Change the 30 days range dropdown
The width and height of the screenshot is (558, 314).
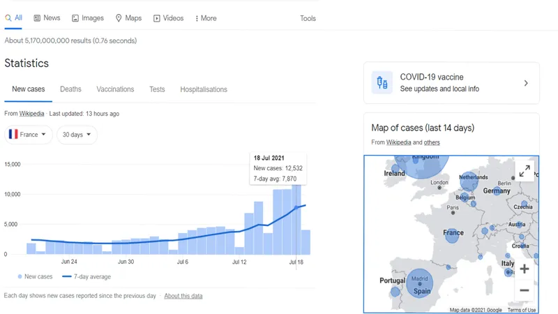click(77, 135)
